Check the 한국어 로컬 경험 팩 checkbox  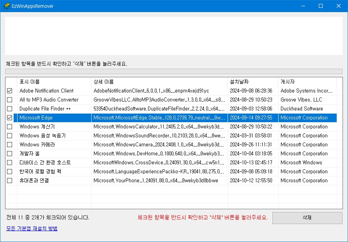click(9, 172)
